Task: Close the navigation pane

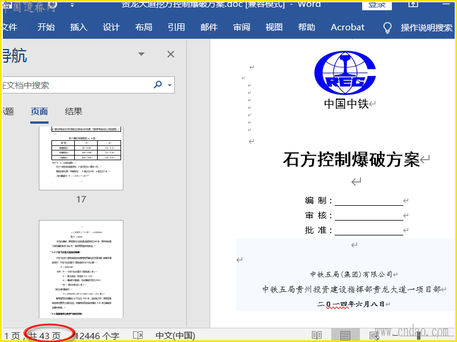Action: coord(171,54)
